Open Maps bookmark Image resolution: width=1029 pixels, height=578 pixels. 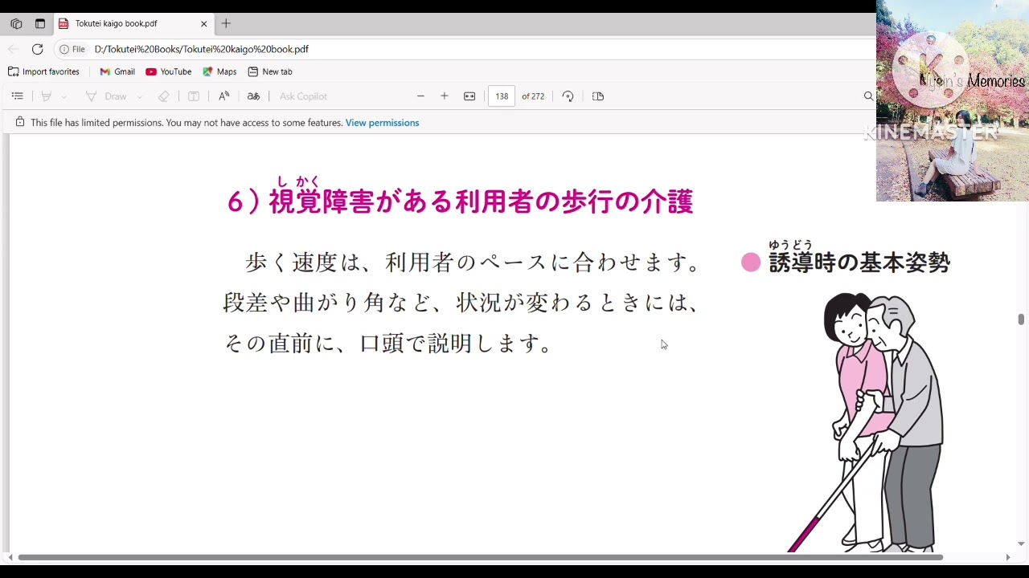pyautogui.click(x=219, y=71)
